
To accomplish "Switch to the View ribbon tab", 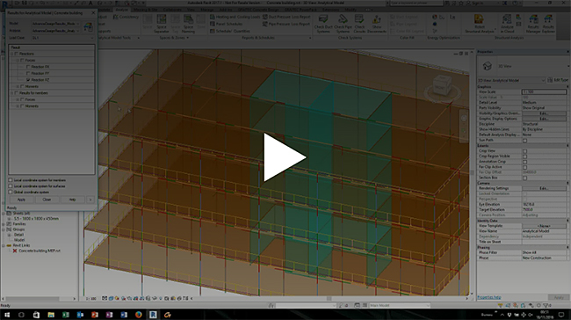I will point(191,10).
